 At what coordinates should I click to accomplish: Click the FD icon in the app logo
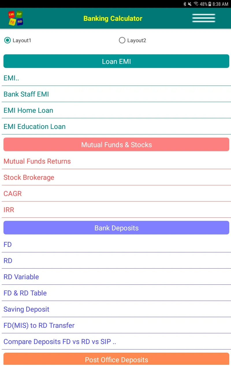tap(12, 22)
